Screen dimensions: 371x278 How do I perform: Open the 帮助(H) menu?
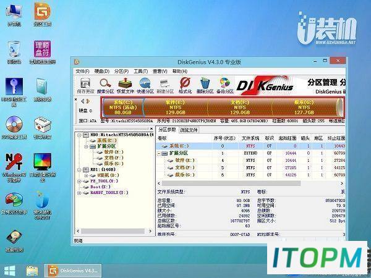180,72
